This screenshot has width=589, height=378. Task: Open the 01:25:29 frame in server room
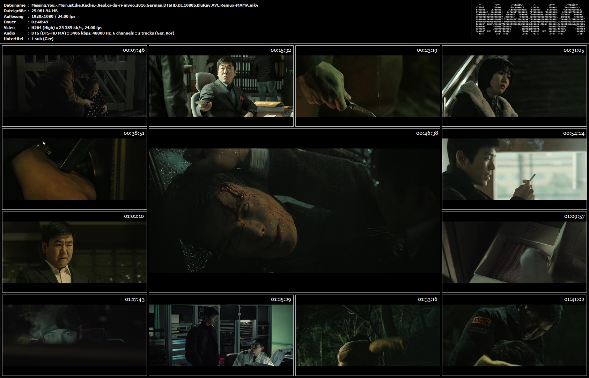221,335
